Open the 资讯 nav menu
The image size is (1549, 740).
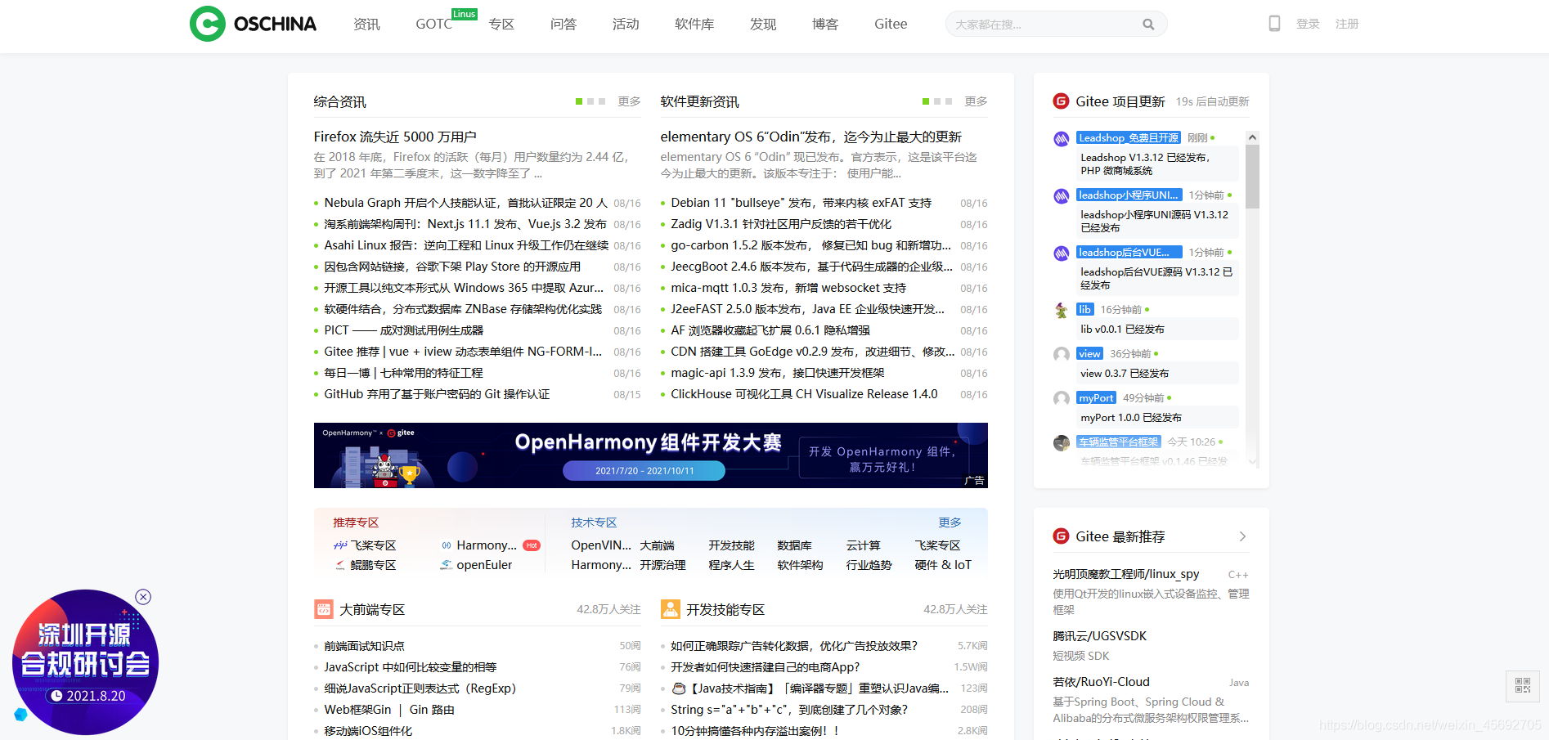366,25
